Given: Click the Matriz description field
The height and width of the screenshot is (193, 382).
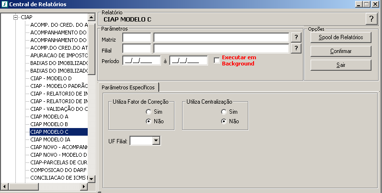Looking at the screenshot, I should [221, 37].
